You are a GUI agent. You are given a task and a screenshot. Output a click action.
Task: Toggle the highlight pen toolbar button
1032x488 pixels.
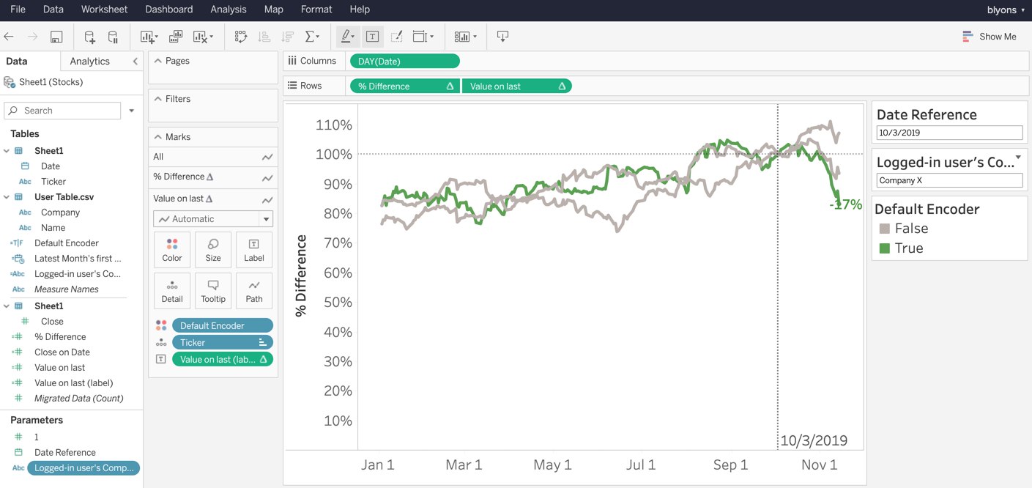347,37
